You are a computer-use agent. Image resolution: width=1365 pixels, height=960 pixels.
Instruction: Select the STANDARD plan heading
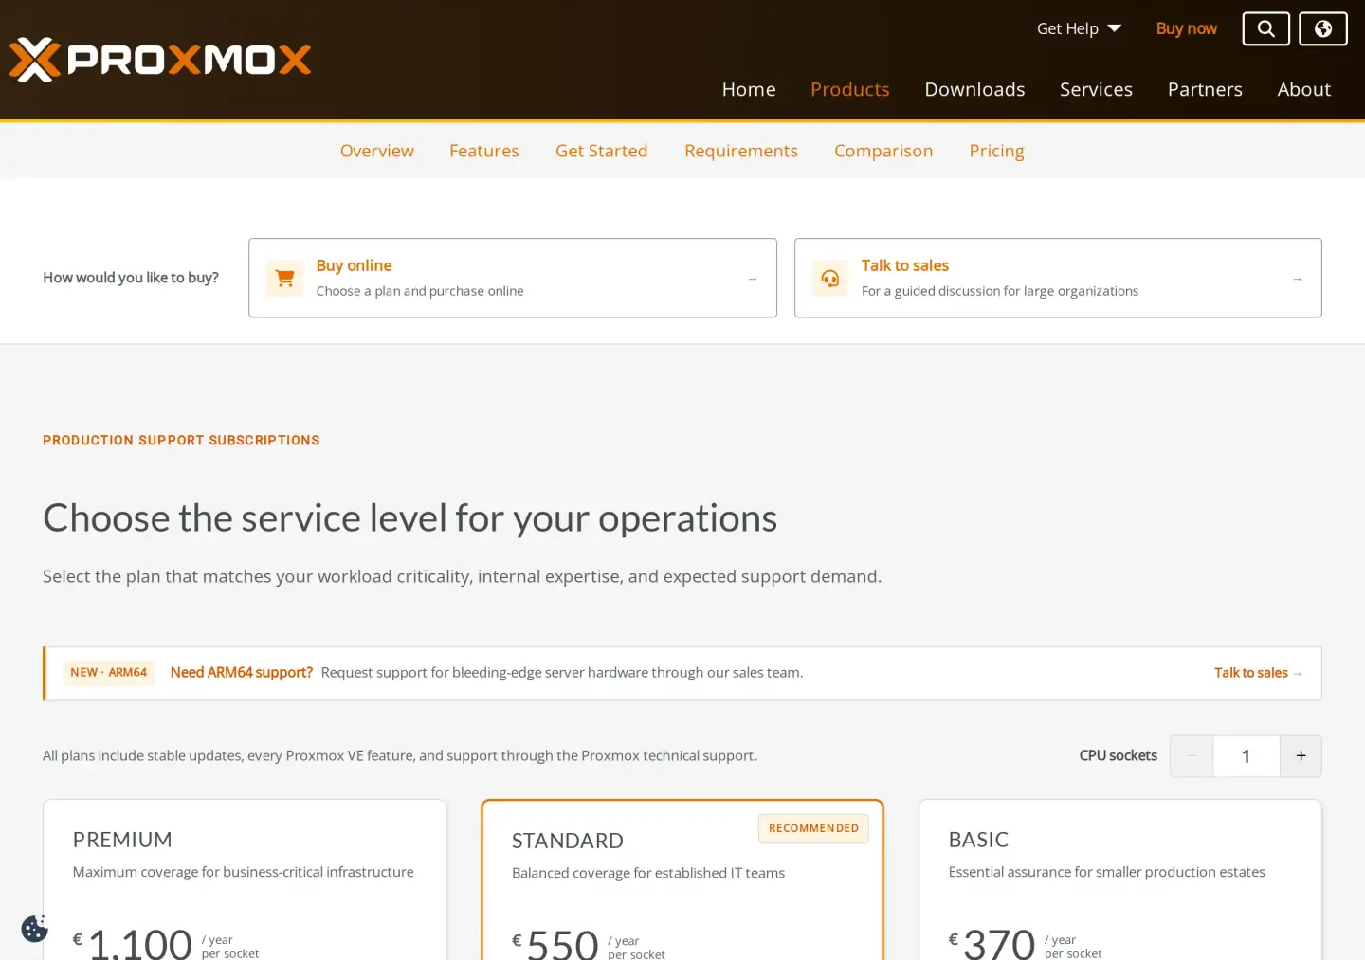568,841
